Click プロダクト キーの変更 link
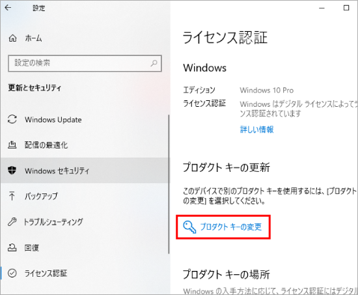Image resolution: width=358 pixels, height=295 pixels. [230, 227]
